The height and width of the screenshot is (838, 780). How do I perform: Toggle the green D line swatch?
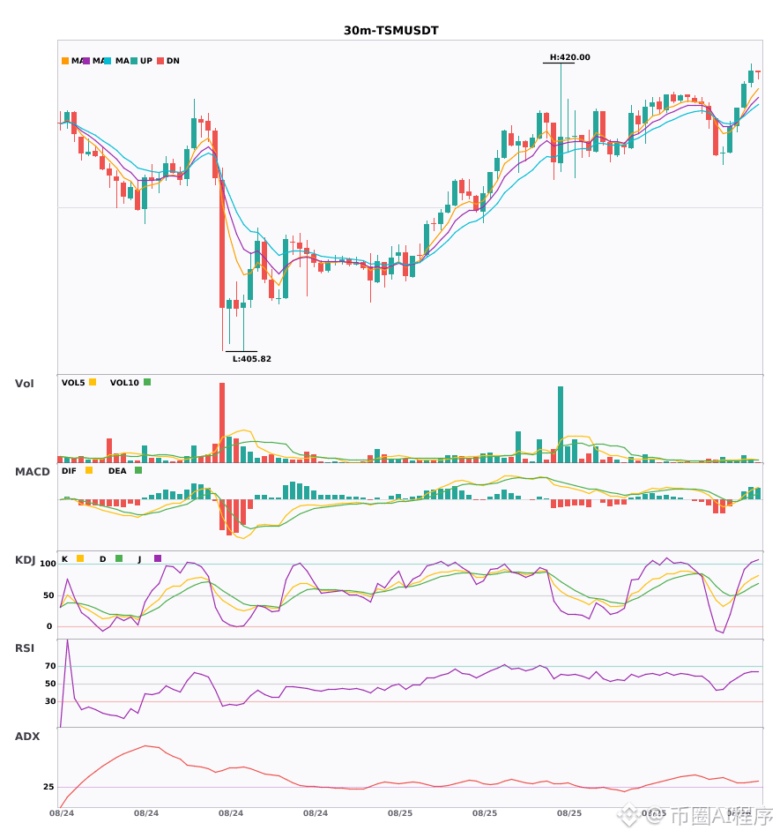click(119, 558)
